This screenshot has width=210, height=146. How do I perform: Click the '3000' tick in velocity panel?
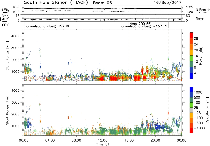[x=15, y=102]
